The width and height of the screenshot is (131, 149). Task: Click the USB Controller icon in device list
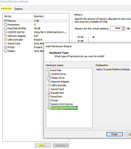(x=6, y=39)
